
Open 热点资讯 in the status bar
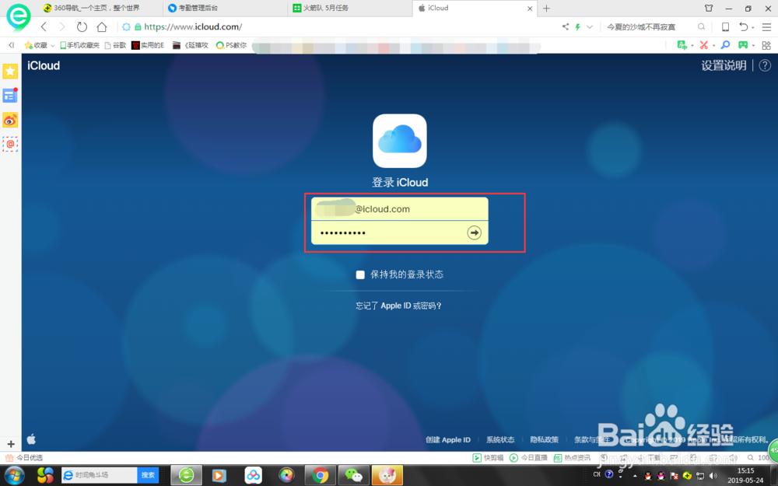tap(572, 458)
